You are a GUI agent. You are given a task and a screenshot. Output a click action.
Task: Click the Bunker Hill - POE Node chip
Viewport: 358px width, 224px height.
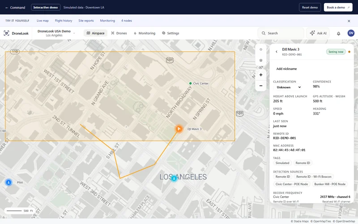tap(330, 184)
